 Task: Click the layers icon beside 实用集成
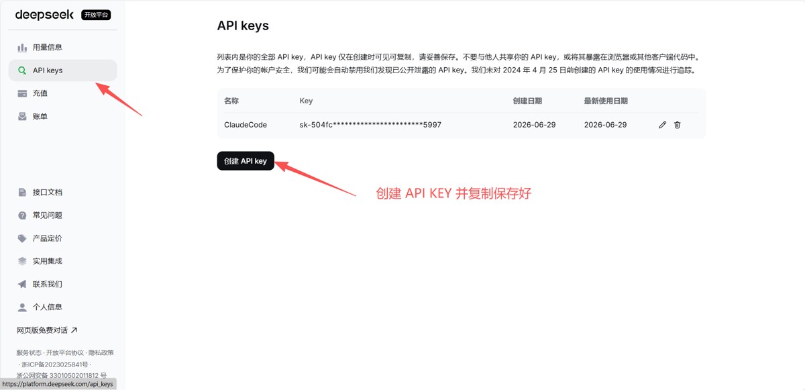(x=22, y=261)
